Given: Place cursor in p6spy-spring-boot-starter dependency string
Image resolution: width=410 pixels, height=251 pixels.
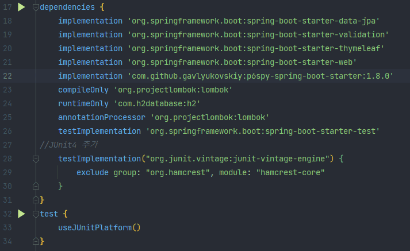Looking at the screenshot, I should [260, 76].
